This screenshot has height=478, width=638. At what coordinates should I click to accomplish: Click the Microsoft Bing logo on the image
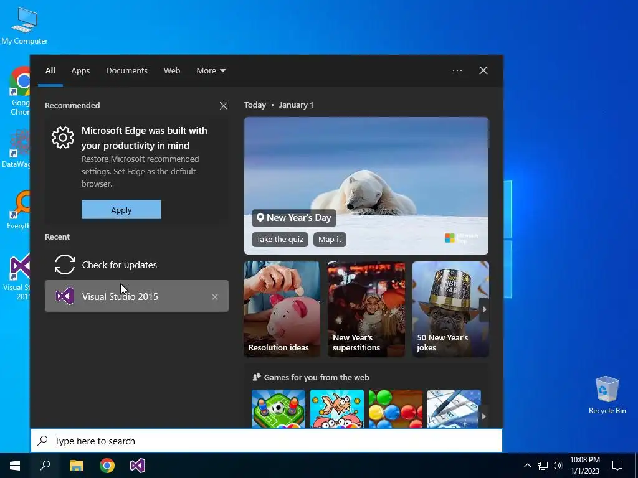[462, 238]
